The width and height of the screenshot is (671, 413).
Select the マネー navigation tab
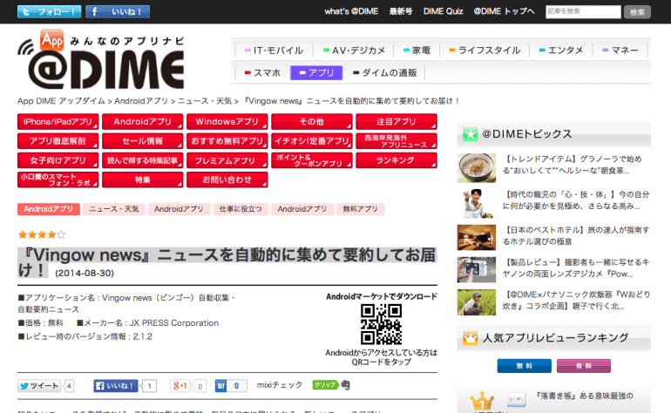[620, 51]
